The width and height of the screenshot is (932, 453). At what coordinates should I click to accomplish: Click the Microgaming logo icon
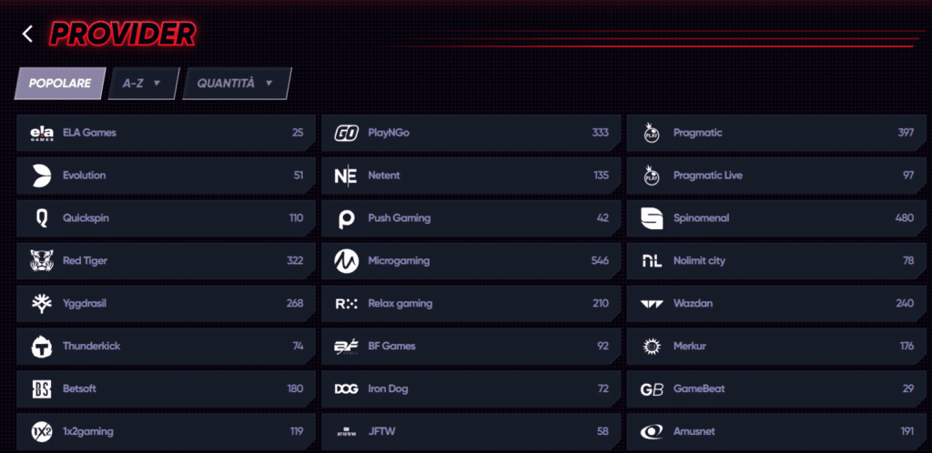click(x=346, y=261)
